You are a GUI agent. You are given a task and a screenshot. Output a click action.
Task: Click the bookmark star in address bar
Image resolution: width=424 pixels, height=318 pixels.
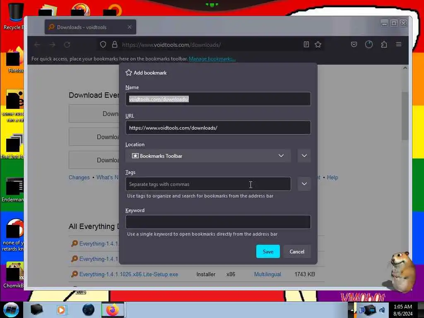[x=318, y=44]
